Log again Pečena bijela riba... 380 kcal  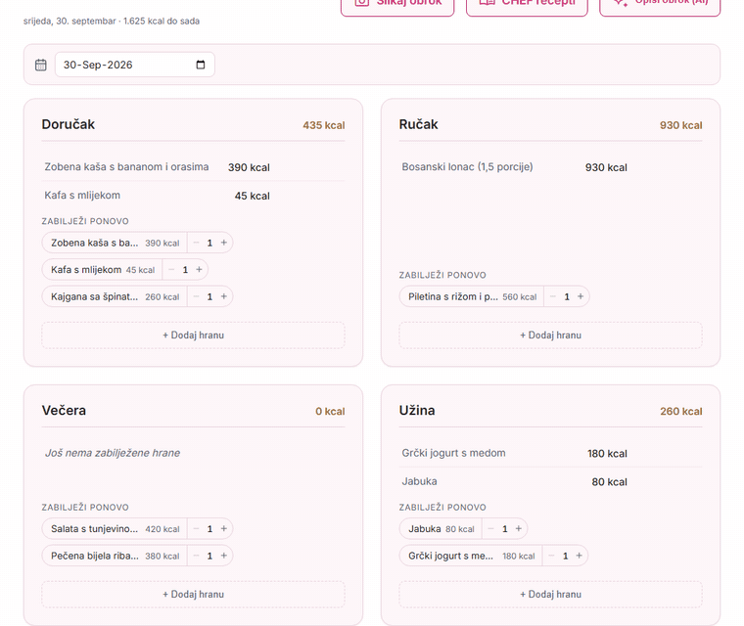pos(115,556)
